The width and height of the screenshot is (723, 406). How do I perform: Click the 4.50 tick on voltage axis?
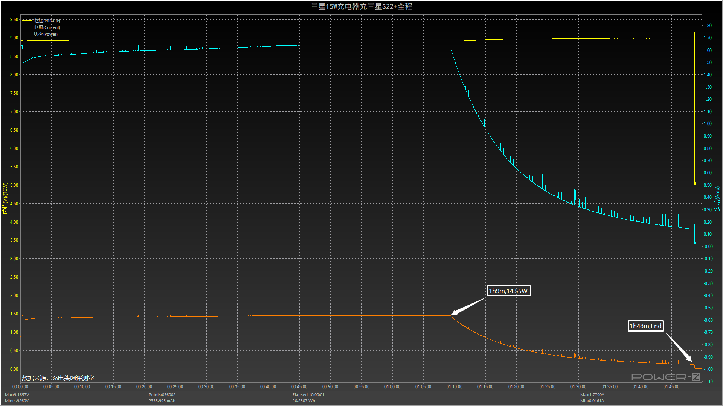point(14,204)
